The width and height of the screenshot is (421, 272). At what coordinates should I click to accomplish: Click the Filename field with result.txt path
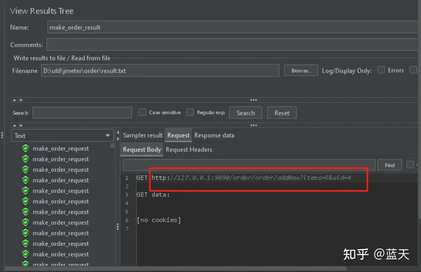[160, 70]
